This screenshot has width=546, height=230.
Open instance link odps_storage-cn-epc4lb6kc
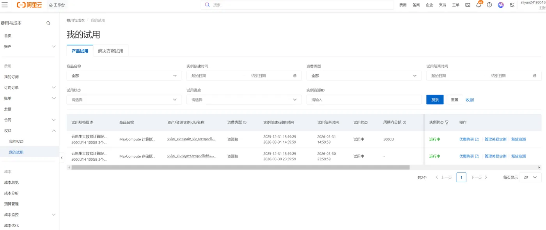click(191, 156)
